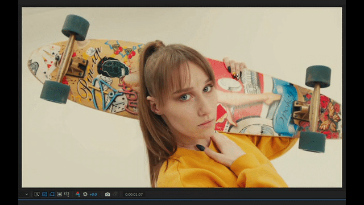Click the show channel color icon
Screen dimensions: 364x205
pyautogui.click(x=78, y=194)
